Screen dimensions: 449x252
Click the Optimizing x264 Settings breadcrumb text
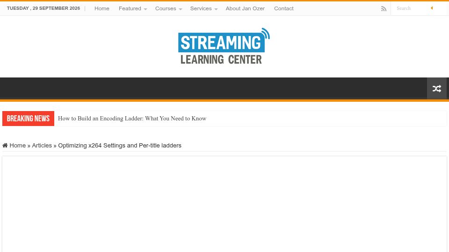pyautogui.click(x=120, y=146)
